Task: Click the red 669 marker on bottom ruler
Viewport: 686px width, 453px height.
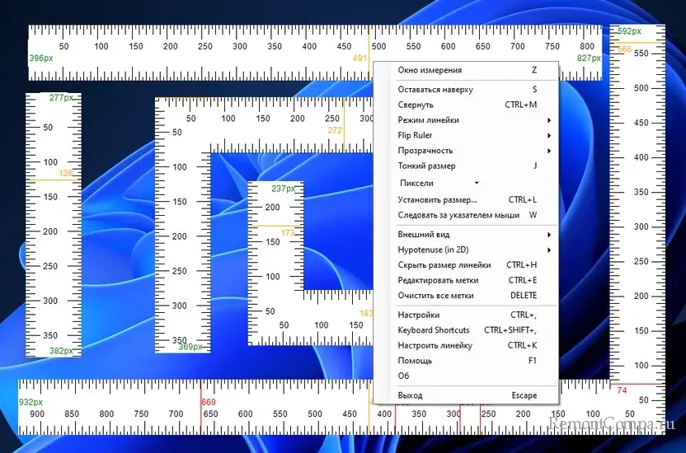Action: [209, 402]
